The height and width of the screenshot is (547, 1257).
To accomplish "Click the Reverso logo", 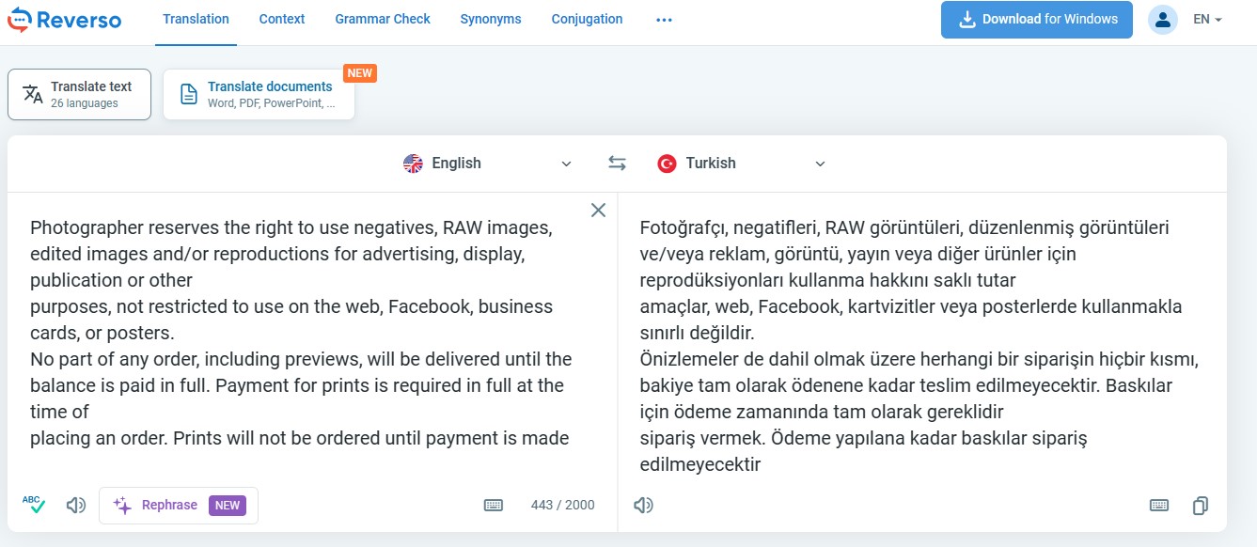I will [x=63, y=19].
